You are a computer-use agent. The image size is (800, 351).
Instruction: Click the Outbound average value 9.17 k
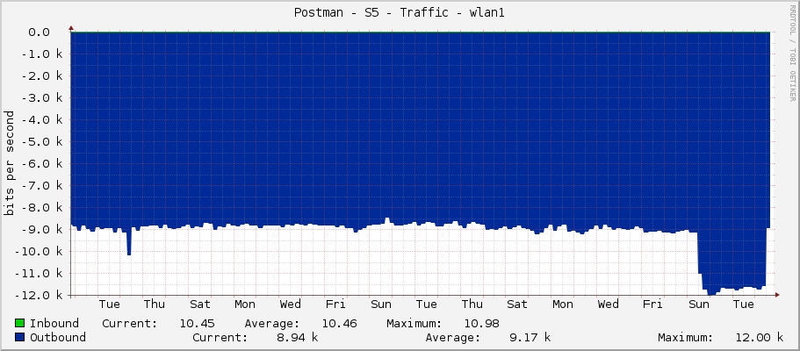(530, 337)
